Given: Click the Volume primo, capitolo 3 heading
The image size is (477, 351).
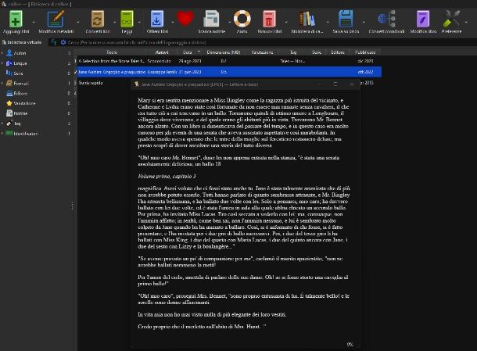Looking at the screenshot, I should click(x=167, y=176).
